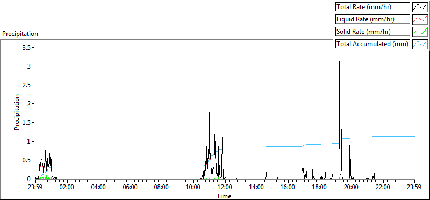Click the Total Rate black line sample icon
The height and width of the screenshot is (200, 430).
420,7
